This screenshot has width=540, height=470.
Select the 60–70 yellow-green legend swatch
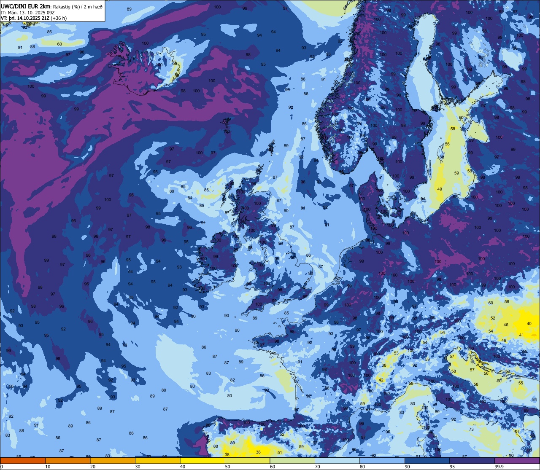292,460
